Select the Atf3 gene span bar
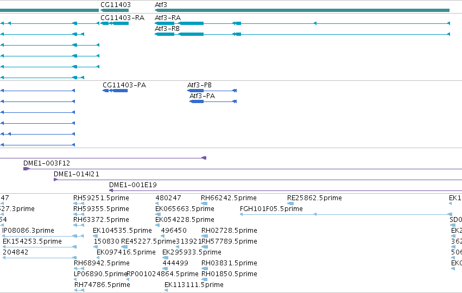The width and height of the screenshot is (462, 293). coord(302,10)
